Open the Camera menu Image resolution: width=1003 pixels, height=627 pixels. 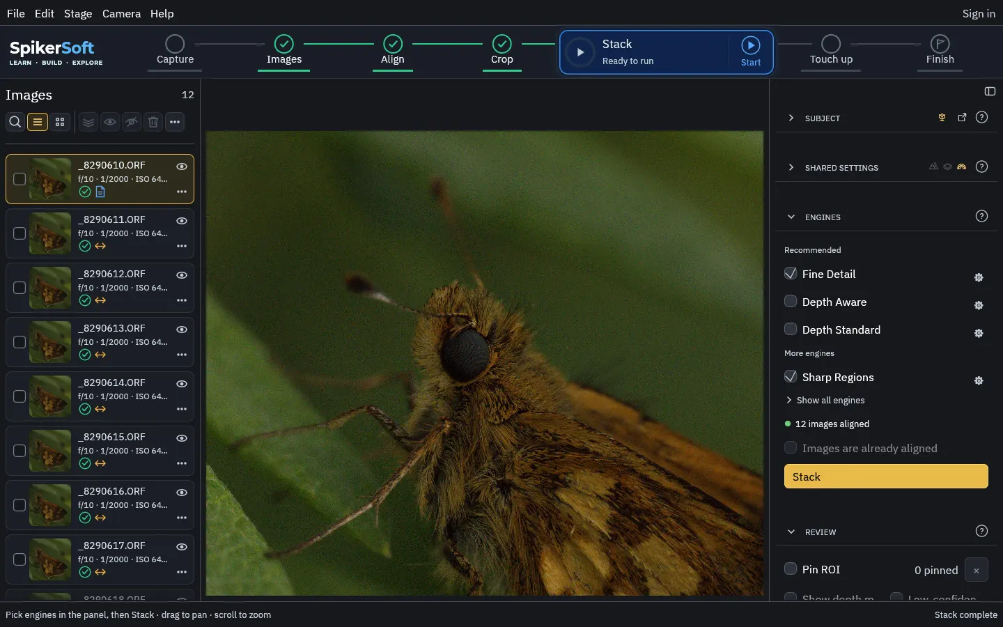tap(121, 13)
